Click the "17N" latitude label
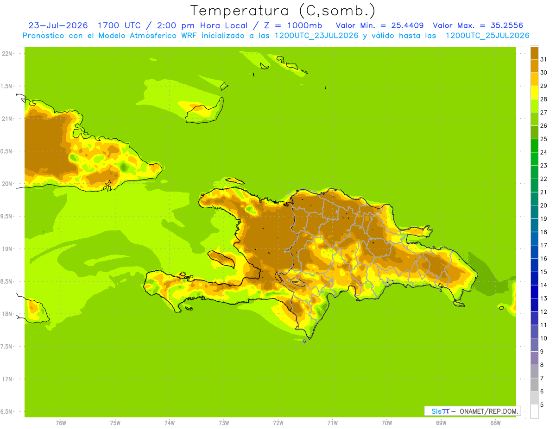Image resolution: width=556 pixels, height=429 pixels. 6,379
